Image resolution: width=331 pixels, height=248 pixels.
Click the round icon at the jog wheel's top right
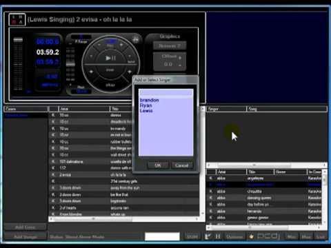point(136,39)
